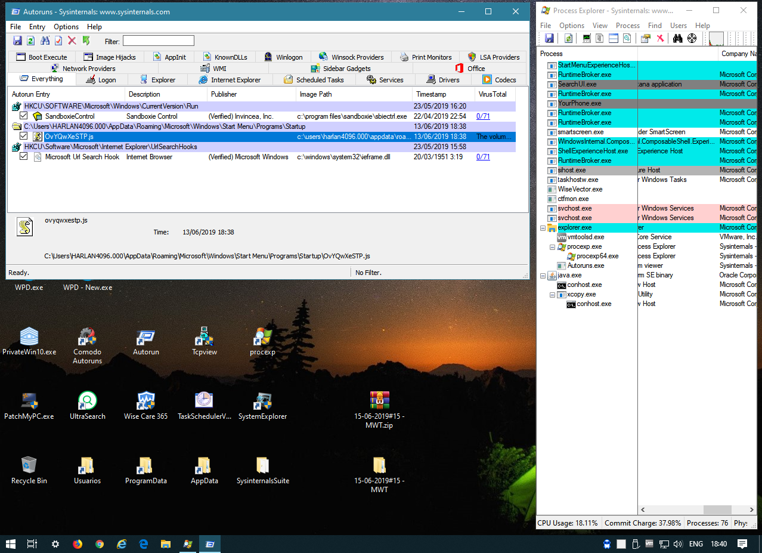Click the Filter text field in Autoruns
The image size is (762, 553).
[x=158, y=41]
